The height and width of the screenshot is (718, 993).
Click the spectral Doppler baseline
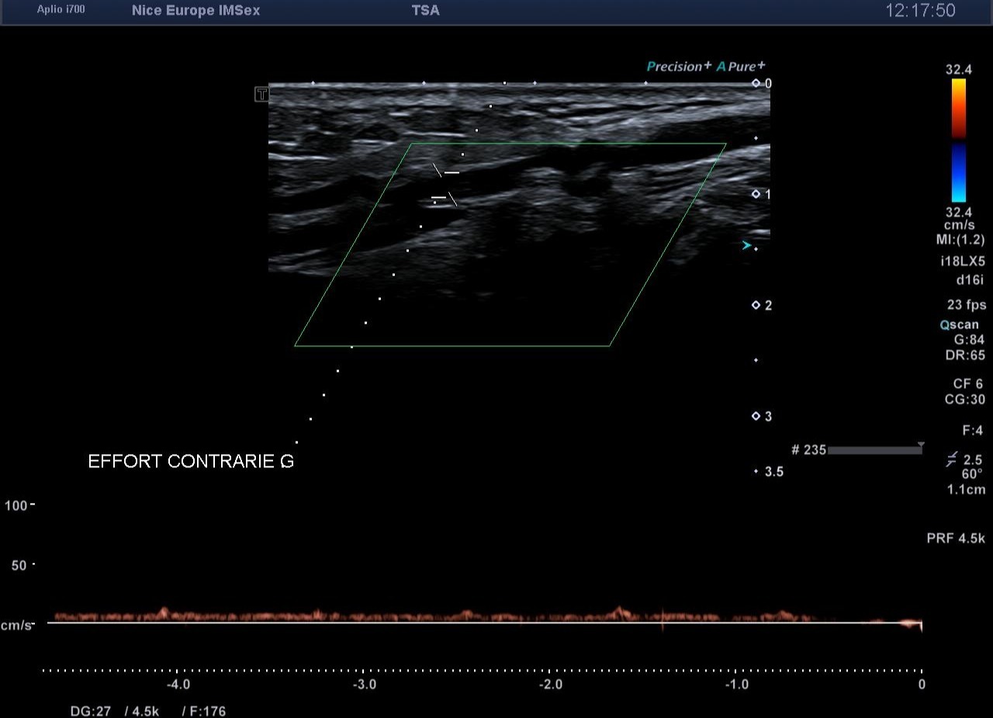click(481, 623)
